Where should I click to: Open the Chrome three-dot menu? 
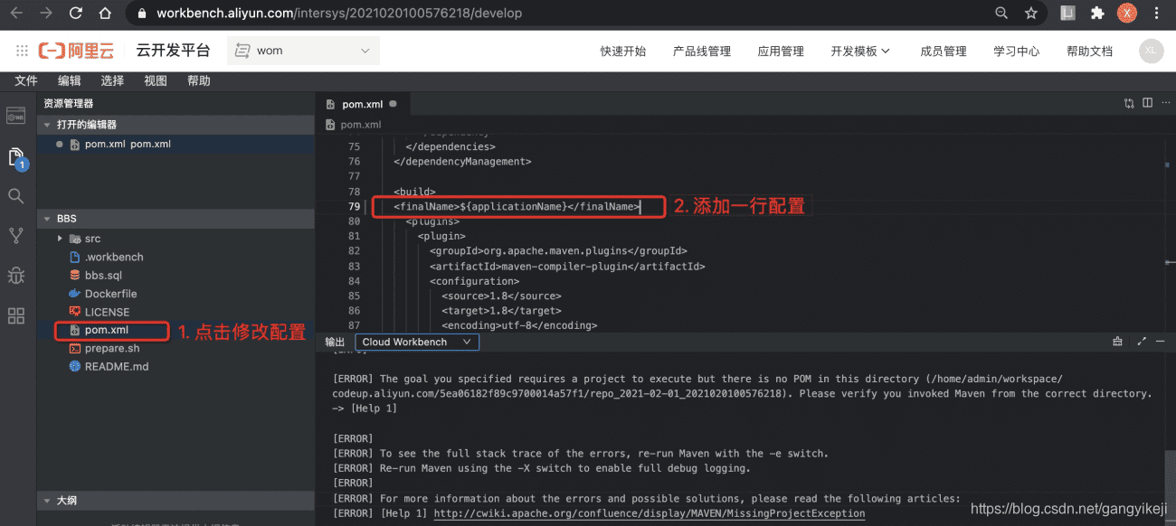pos(1158,14)
